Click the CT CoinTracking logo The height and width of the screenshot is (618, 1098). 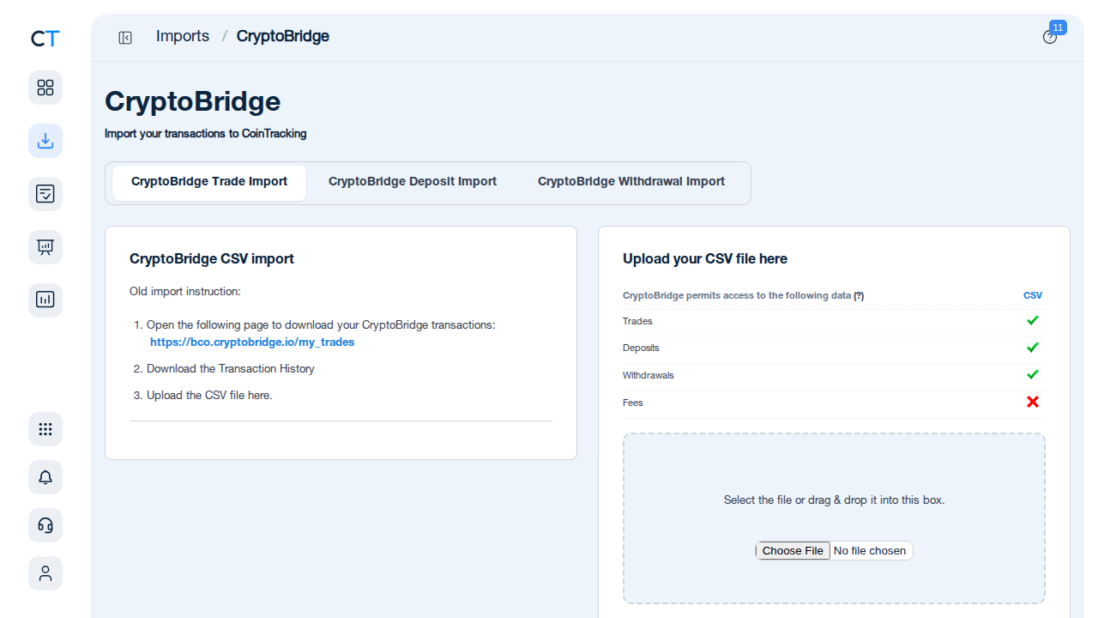[45, 39]
